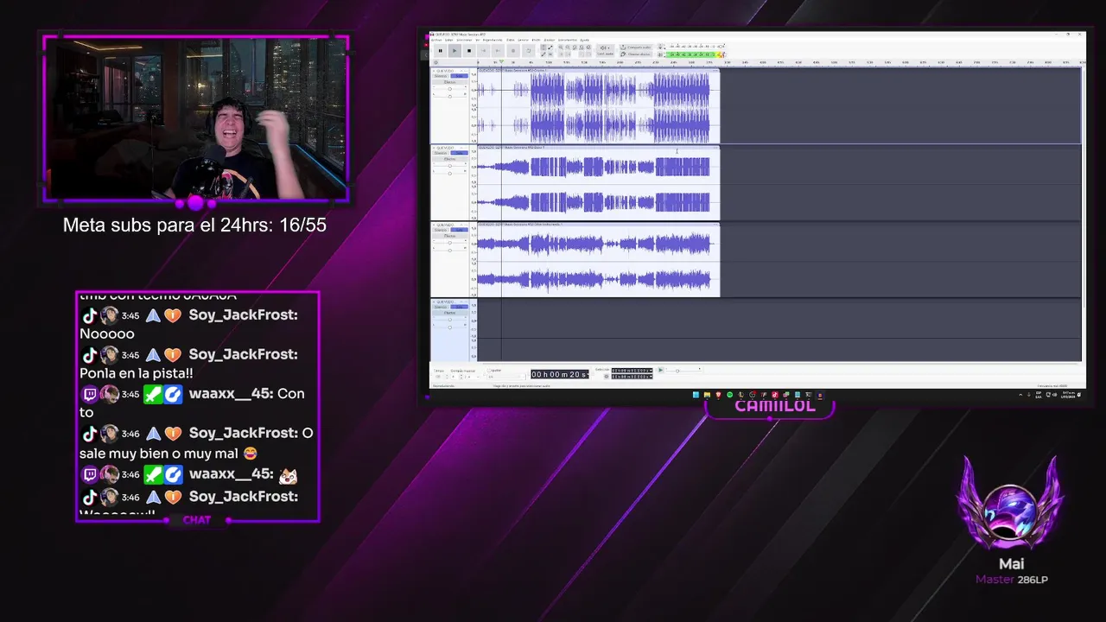Toggle Silencio on the Drums track
Screen dimensions: 1106x622
tap(441, 76)
